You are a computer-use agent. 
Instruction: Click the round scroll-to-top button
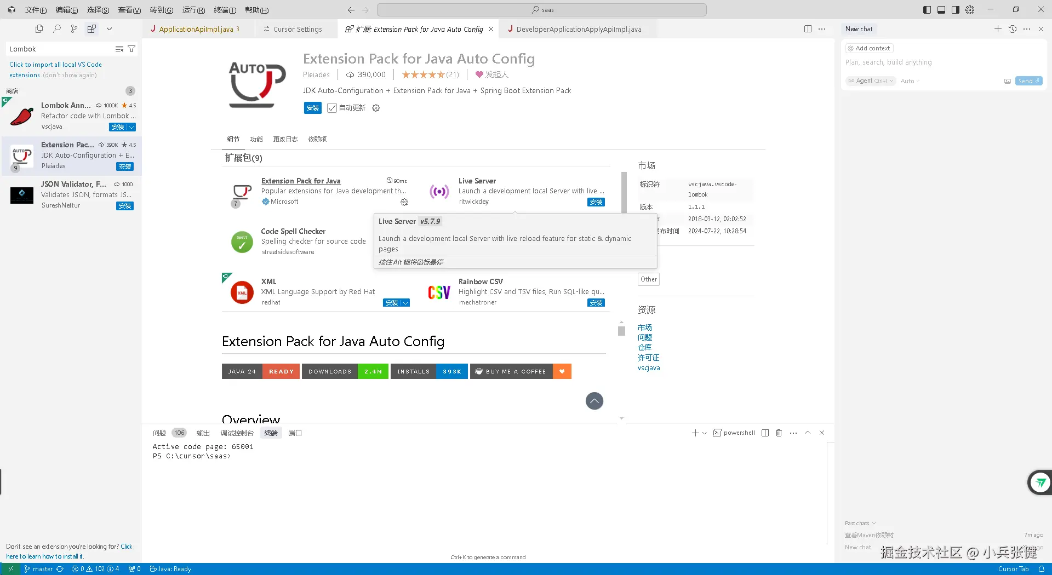coord(594,401)
